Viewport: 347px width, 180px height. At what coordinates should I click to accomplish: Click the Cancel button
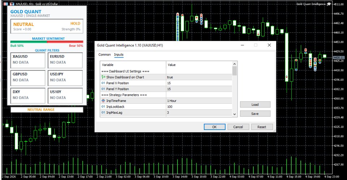pyautogui.click(x=238, y=127)
